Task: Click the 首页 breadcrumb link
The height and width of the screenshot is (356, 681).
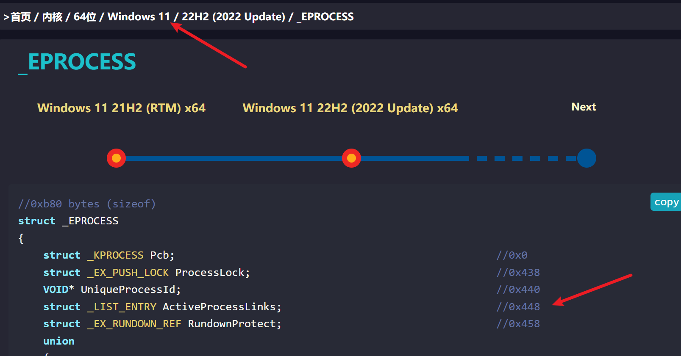Action: tap(21, 17)
